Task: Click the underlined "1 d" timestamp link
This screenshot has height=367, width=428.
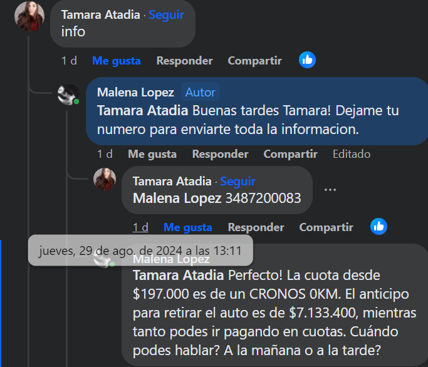Action: 140,227
